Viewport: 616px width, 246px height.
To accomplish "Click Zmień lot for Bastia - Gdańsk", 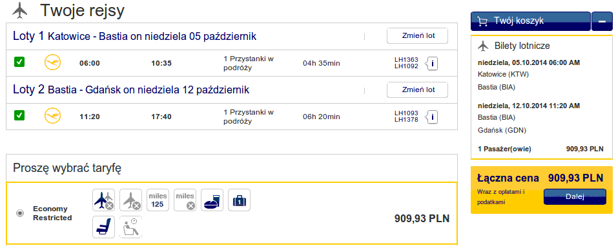I will (x=417, y=90).
